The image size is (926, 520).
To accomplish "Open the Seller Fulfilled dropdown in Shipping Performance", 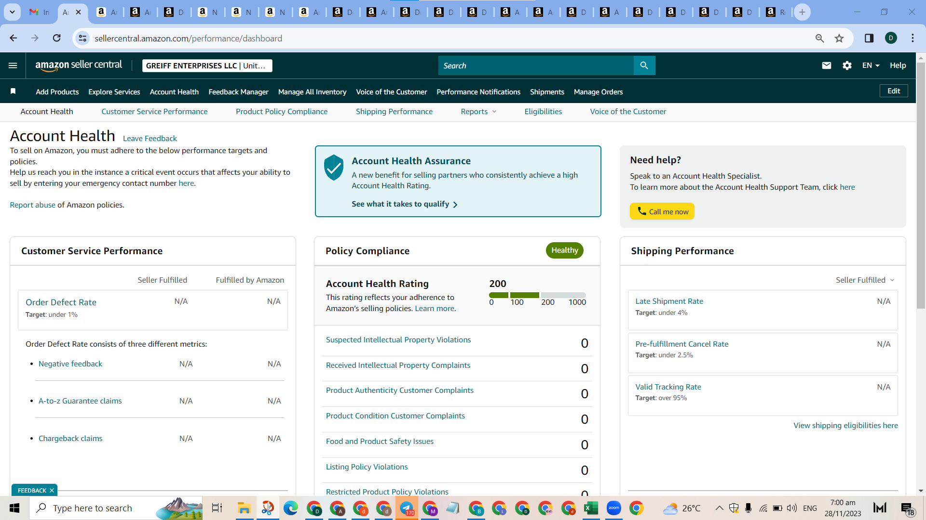I will click(x=865, y=280).
